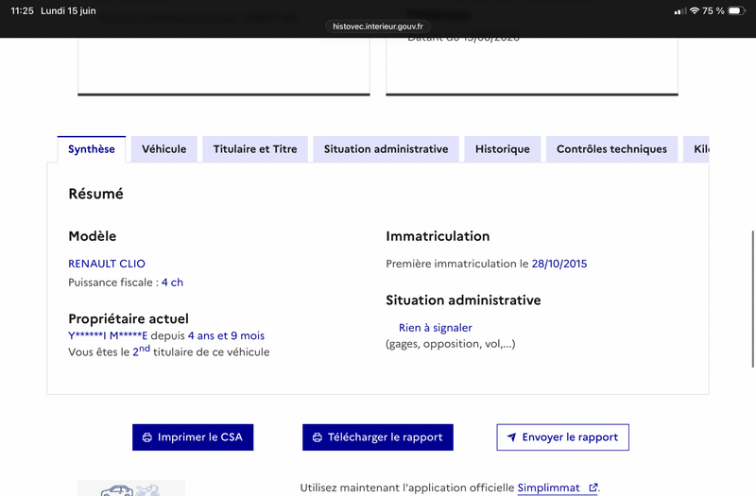Tap the cellular signal bars icon
This screenshot has width=756, height=496.
(x=680, y=10)
